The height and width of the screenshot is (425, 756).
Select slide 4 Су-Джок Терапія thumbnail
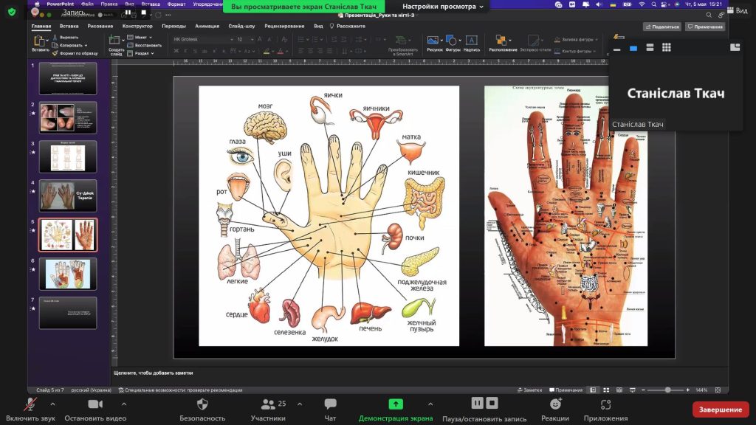(x=67, y=195)
